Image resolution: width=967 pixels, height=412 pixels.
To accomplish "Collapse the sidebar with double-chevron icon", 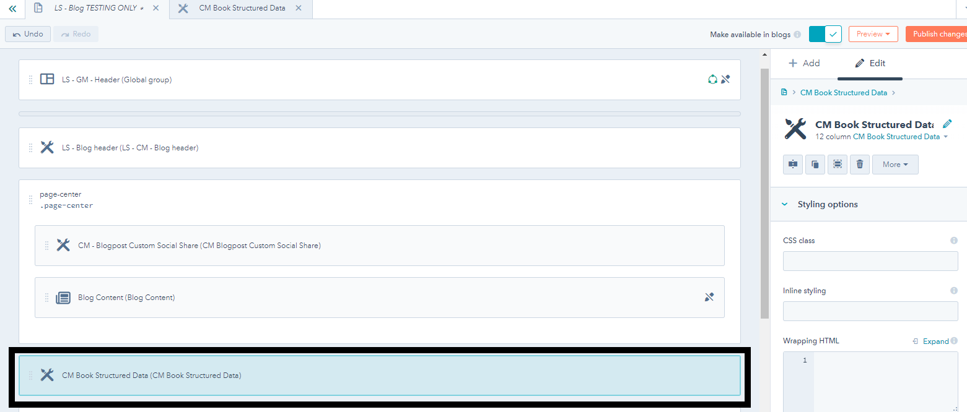I will coord(12,9).
